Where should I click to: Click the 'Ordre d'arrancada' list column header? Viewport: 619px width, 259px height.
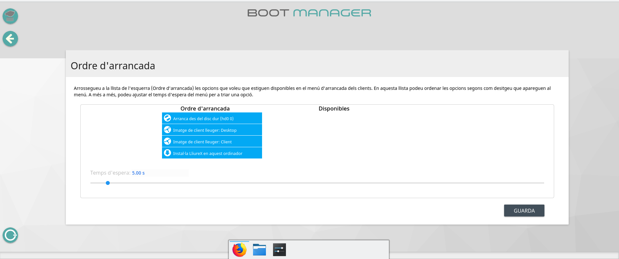click(x=205, y=109)
